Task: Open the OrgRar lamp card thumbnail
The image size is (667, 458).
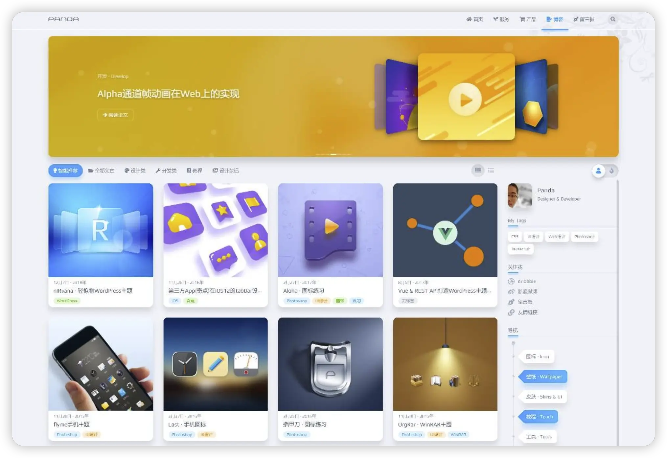Action: (x=445, y=364)
